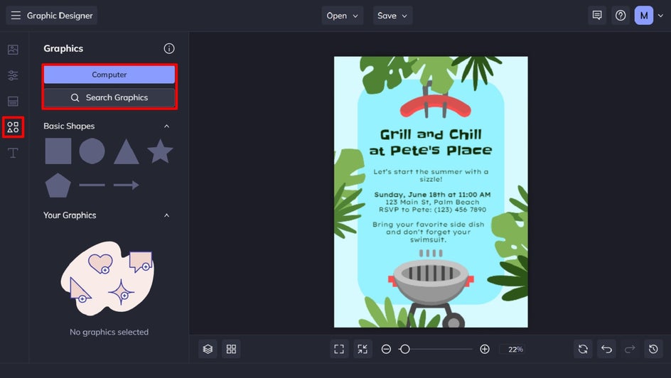Screen dimensions: 671x378
Task: Click the grid view icon in bottom bar
Action: pos(231,349)
